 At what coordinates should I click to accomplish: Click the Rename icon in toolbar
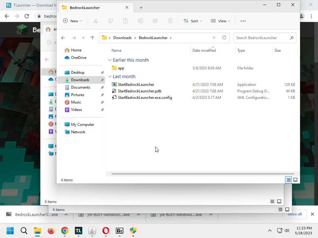pos(140,21)
